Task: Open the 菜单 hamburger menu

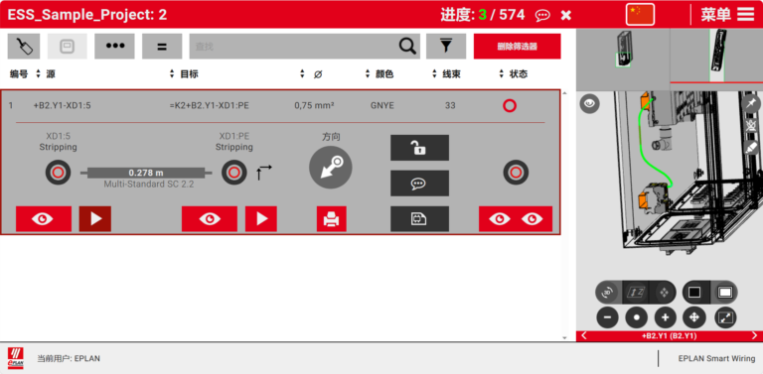Action: [x=727, y=14]
